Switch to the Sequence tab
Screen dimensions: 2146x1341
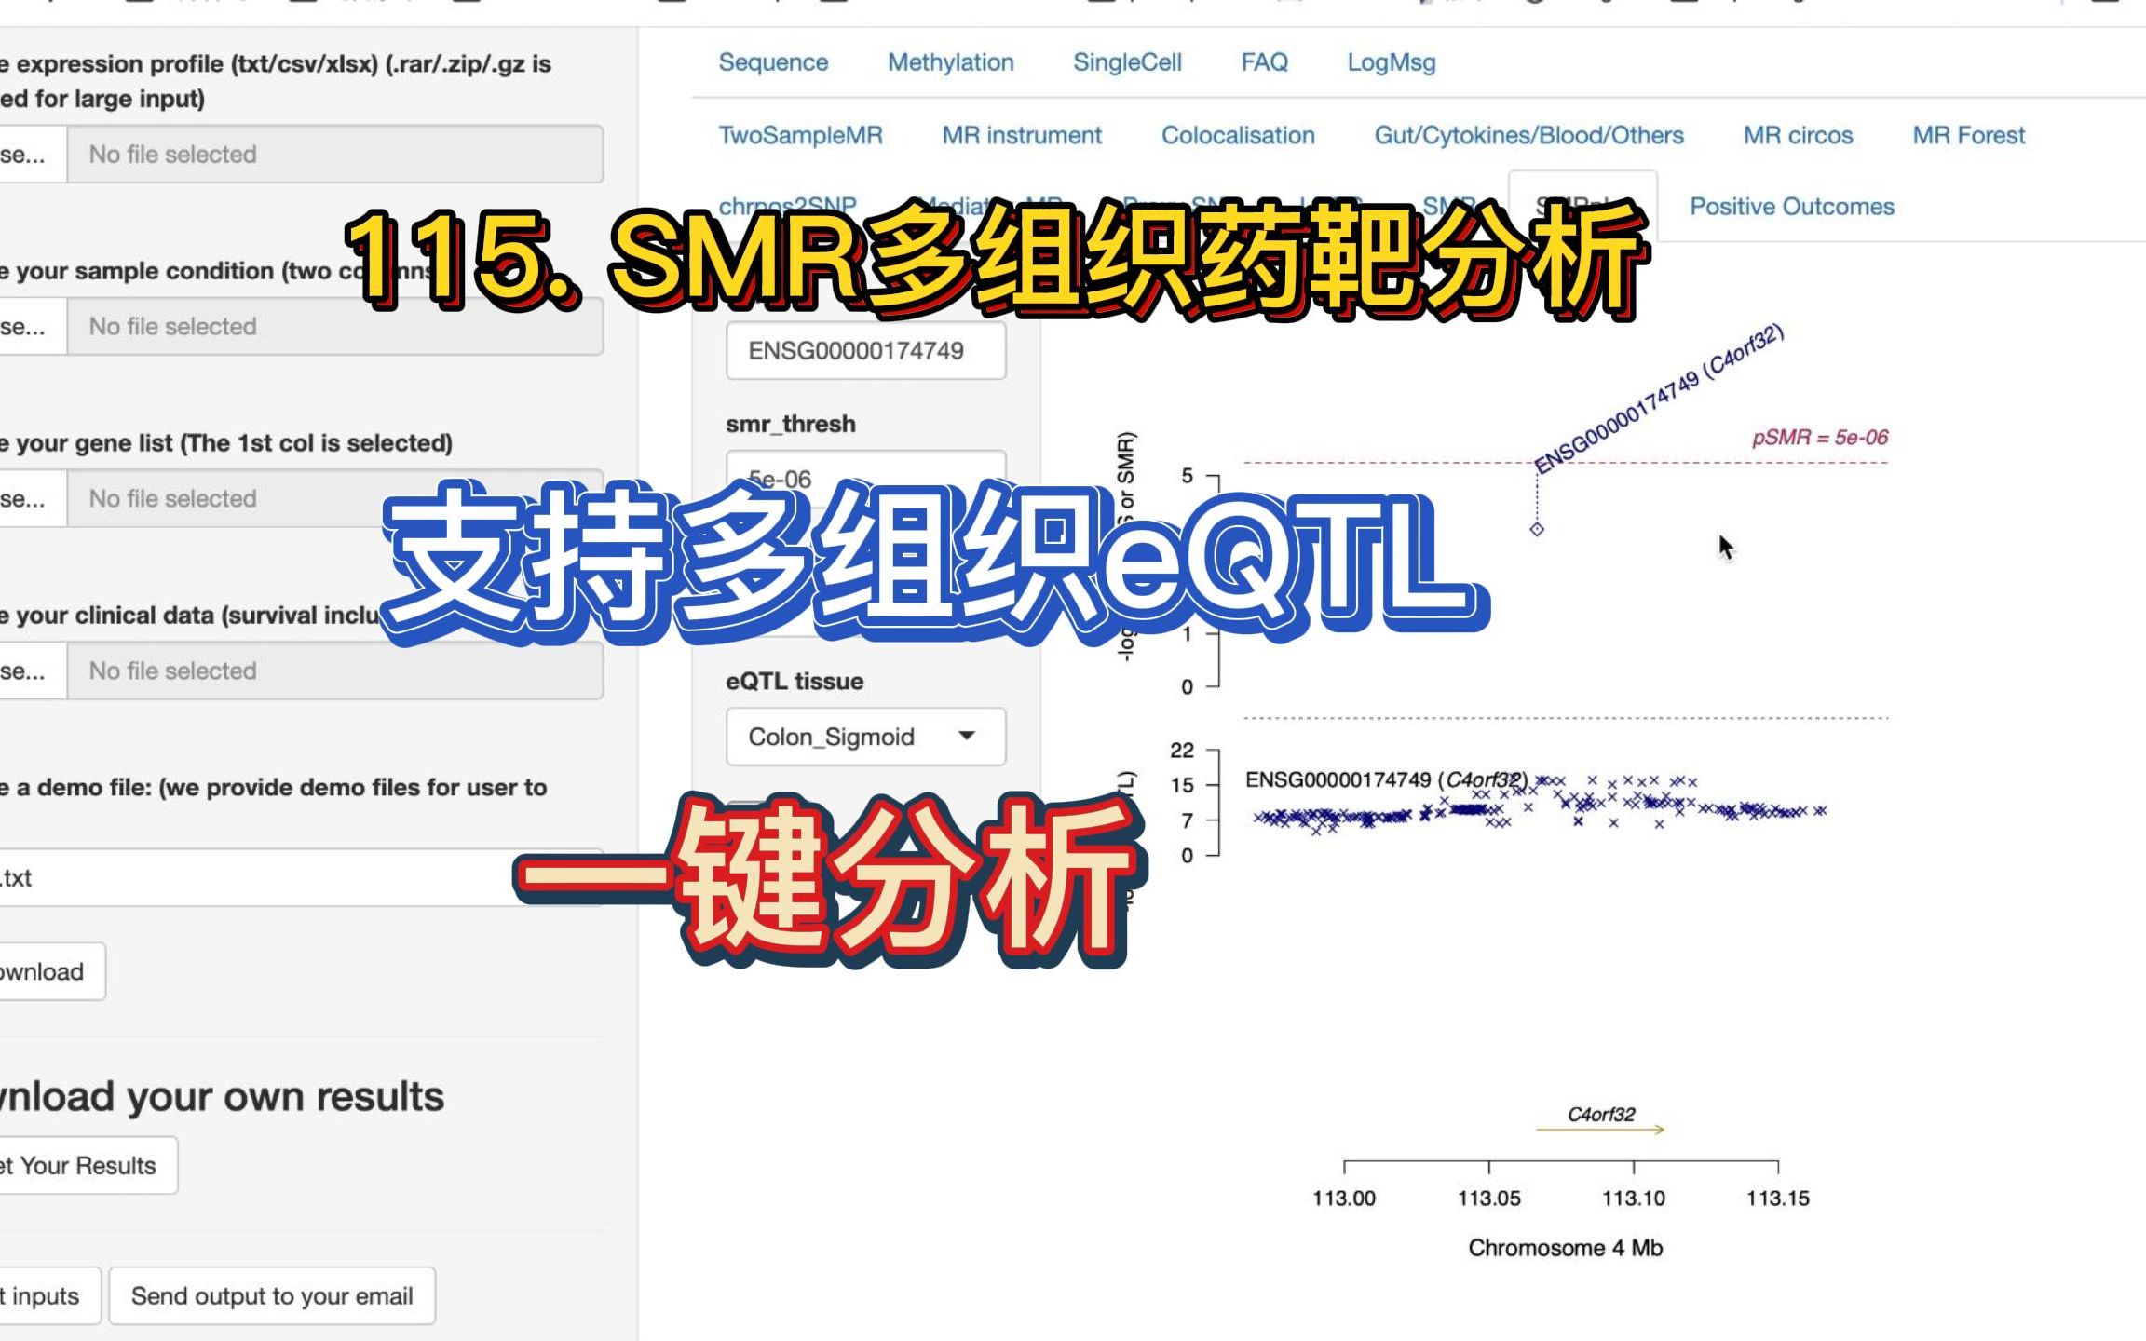pos(773,61)
